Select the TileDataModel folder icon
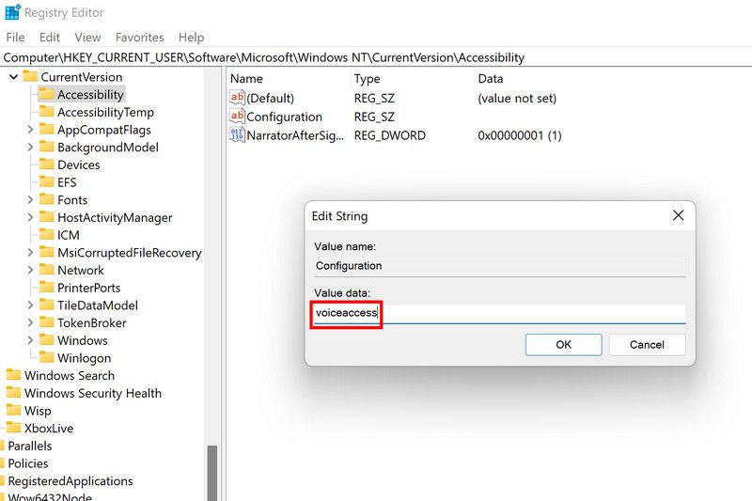752x501 pixels. (46, 305)
